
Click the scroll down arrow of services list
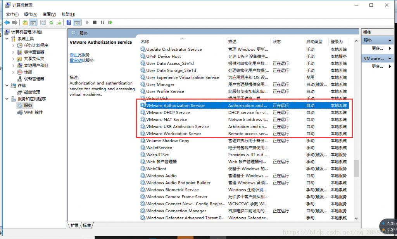pyautogui.click(x=356, y=218)
